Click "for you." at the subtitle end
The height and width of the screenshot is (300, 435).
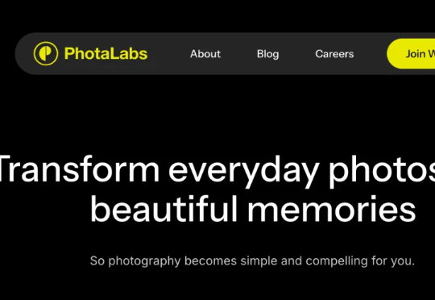pos(393,261)
